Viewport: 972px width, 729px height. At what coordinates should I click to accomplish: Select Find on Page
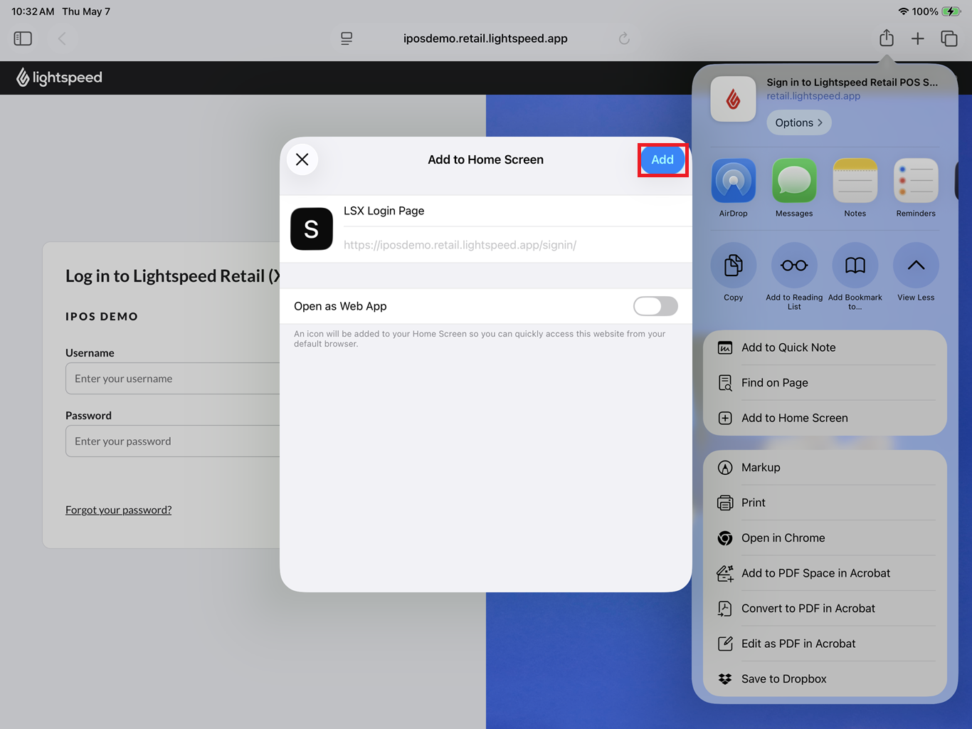point(825,383)
